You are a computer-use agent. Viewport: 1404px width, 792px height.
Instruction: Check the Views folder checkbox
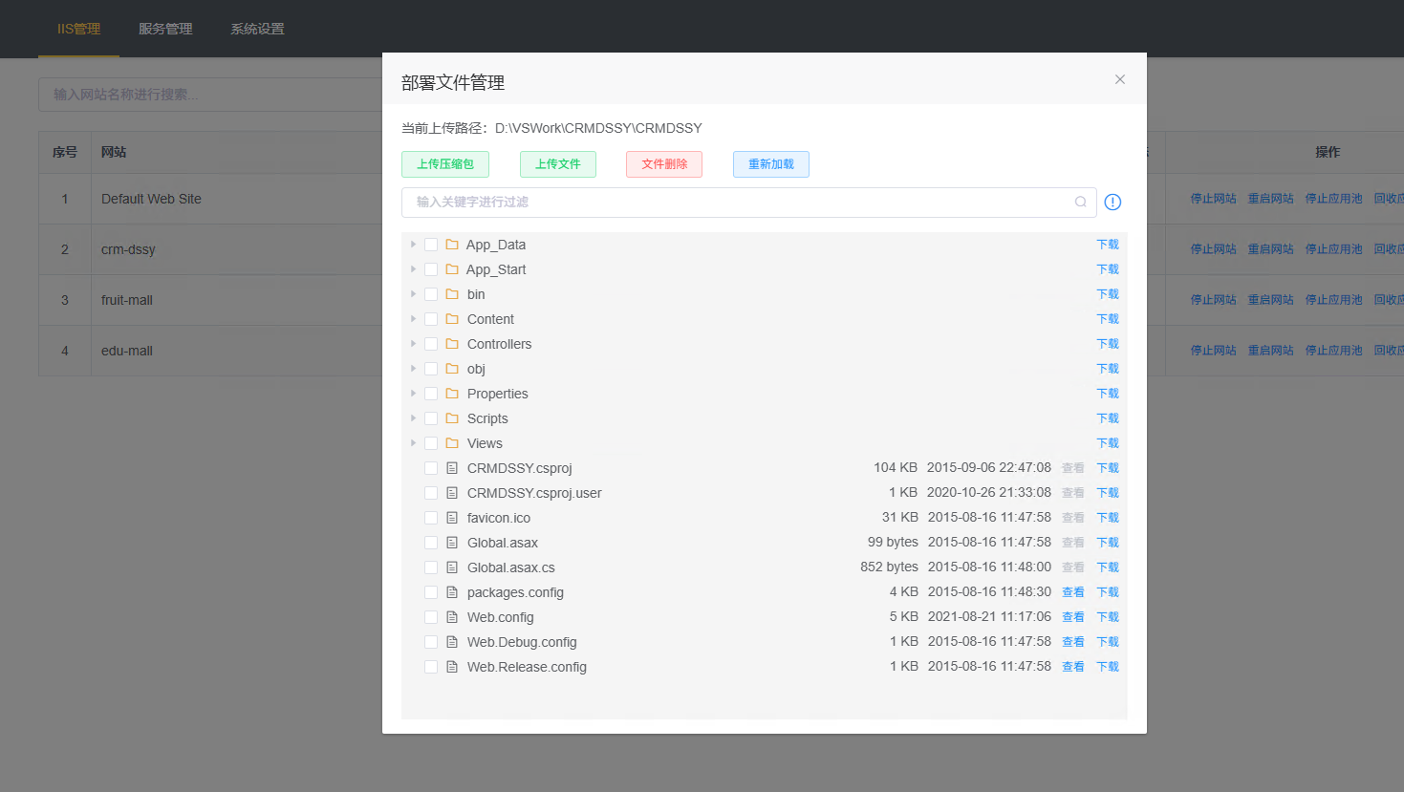(x=431, y=443)
